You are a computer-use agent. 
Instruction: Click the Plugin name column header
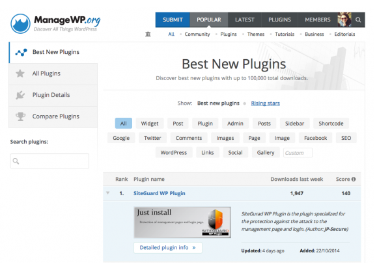[x=149, y=179]
